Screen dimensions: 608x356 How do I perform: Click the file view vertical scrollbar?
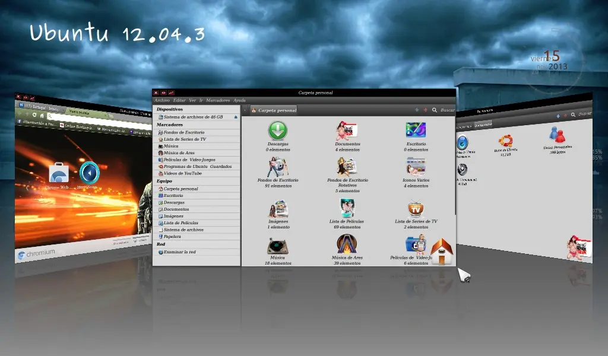point(455,167)
